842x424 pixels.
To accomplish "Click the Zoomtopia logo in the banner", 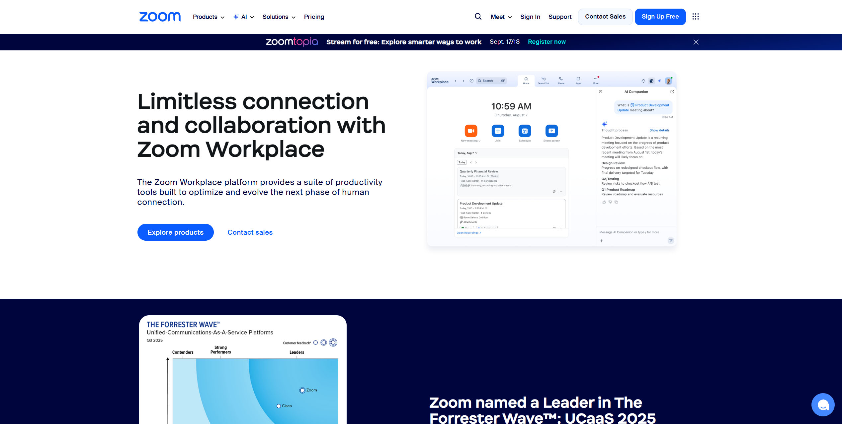I will [x=292, y=42].
